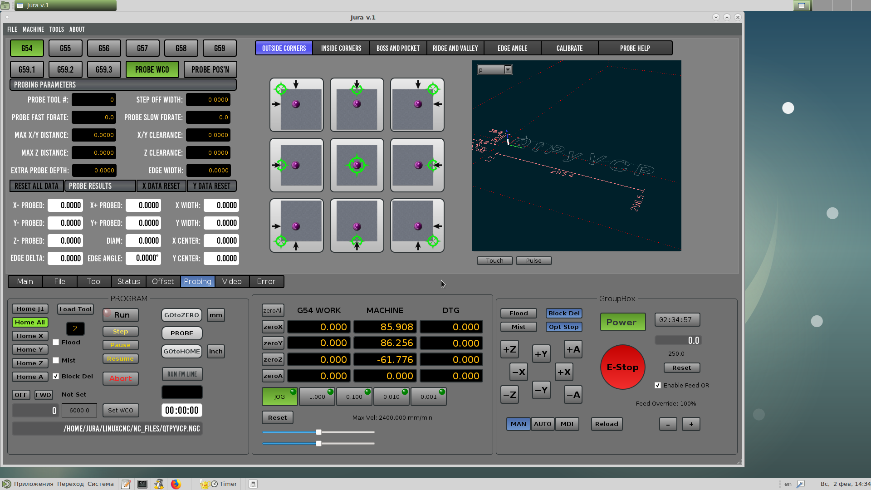Select the top-right outside corner probe icon
871x490 pixels.
click(417, 105)
